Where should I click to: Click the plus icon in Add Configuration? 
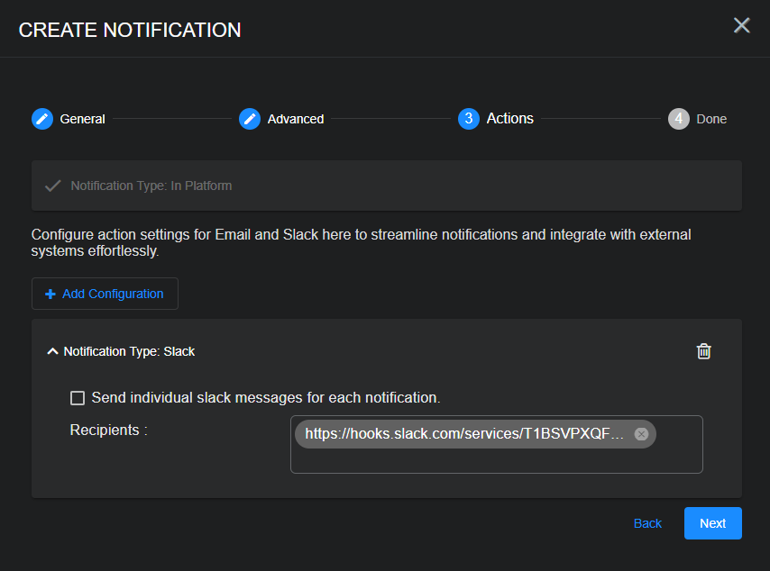point(50,295)
